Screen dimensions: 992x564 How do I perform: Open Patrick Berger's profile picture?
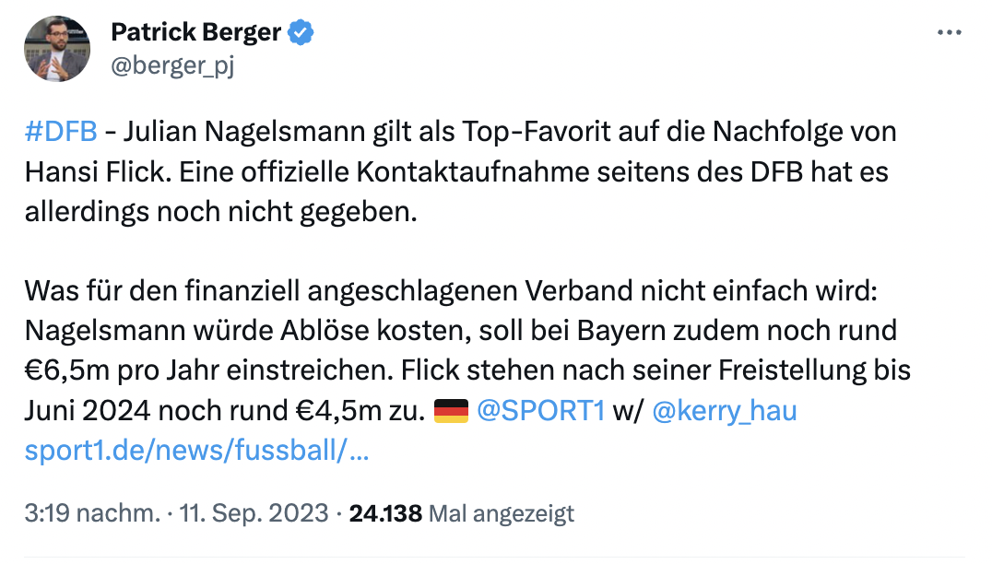pos(56,49)
